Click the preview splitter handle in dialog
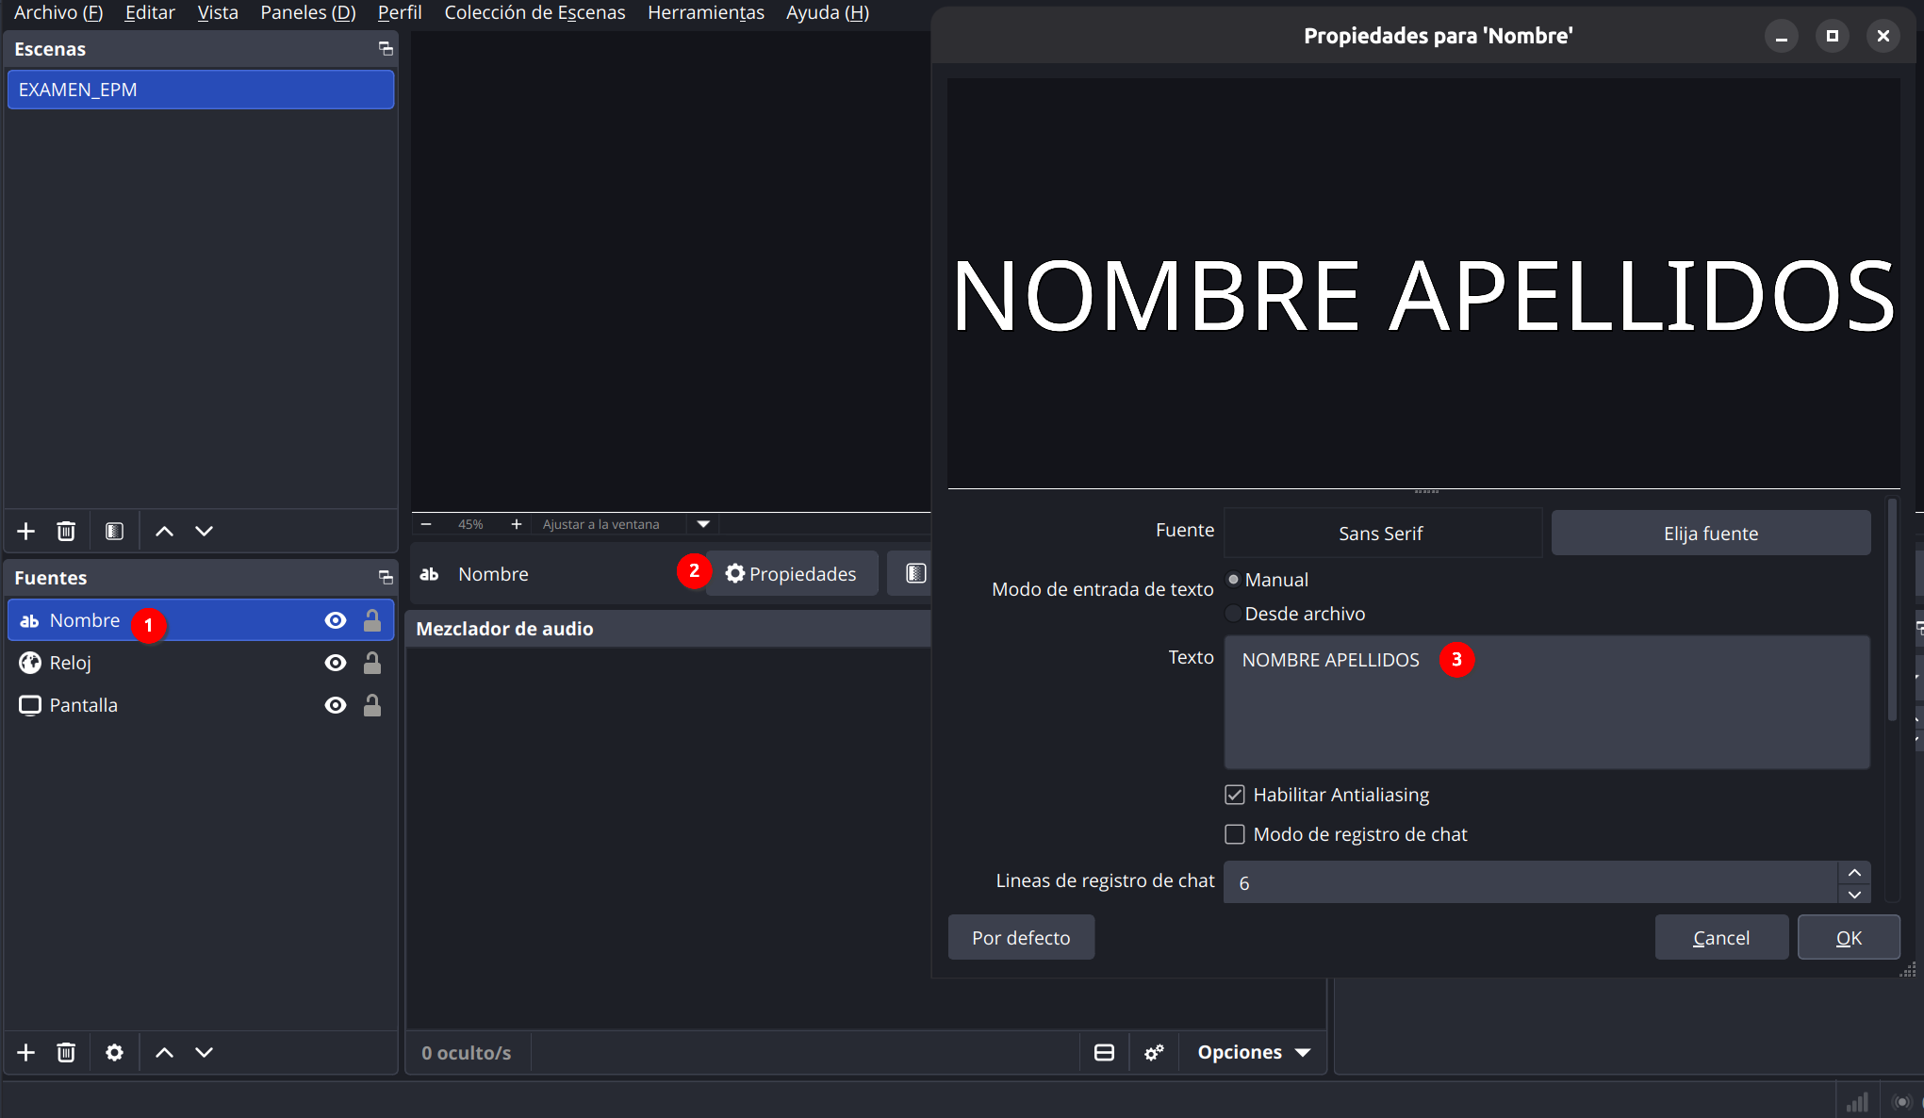Screen dimensions: 1924x1118 (1425, 491)
